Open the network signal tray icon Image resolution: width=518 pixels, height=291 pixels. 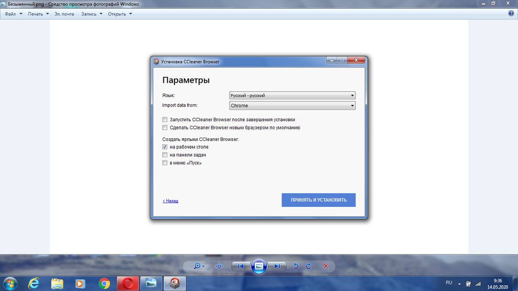coord(478,283)
